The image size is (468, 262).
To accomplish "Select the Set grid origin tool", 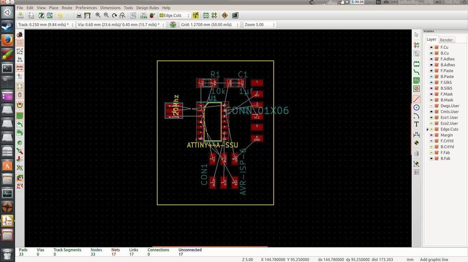I will [x=417, y=172].
